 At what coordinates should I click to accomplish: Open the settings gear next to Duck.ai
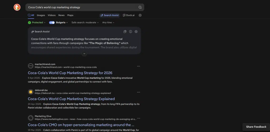(140, 15)
